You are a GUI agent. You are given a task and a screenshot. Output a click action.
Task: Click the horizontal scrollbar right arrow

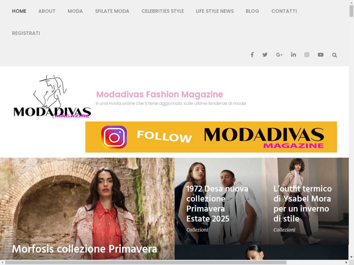[346, 263]
